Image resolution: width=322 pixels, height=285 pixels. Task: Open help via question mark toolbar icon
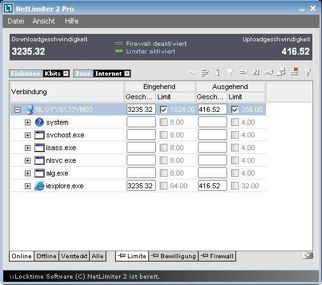point(307,72)
